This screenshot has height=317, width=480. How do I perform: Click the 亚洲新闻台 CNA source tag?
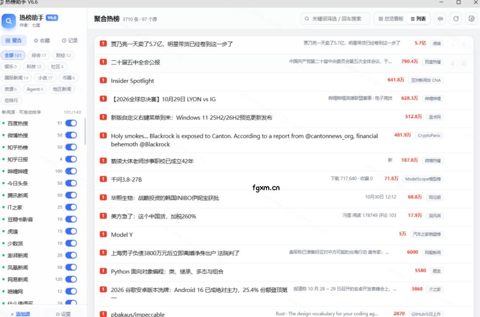coord(426,80)
